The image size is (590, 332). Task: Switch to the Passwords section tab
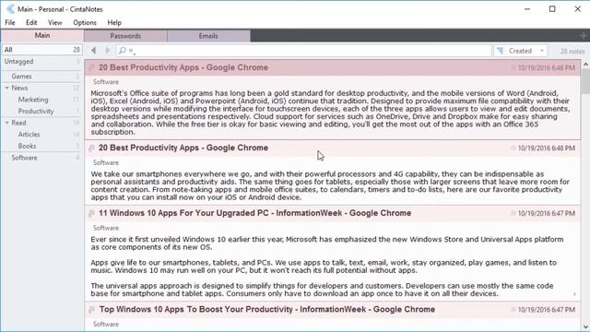pos(125,36)
